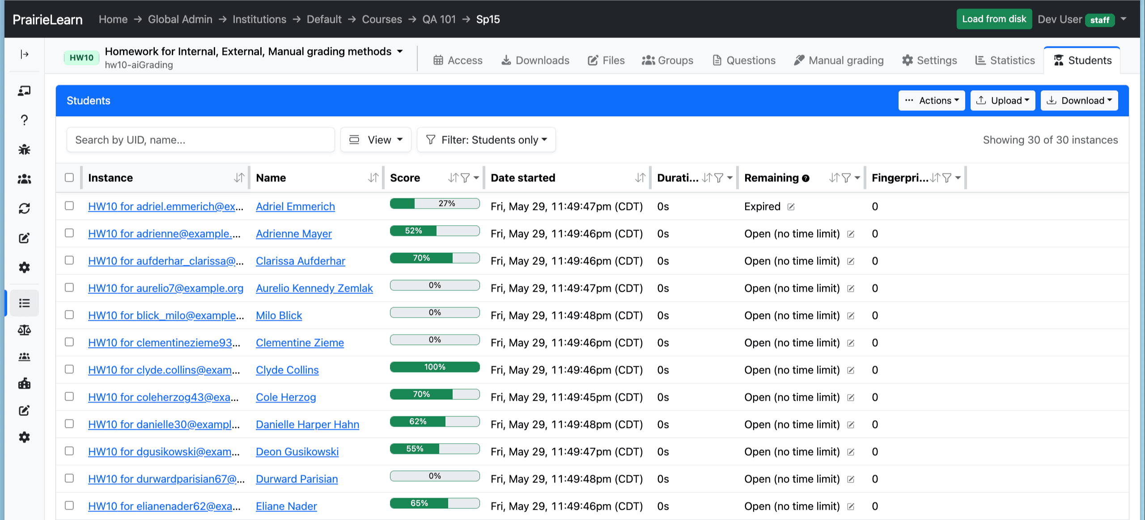Open Milo Blick student link
The height and width of the screenshot is (520, 1145).
(x=279, y=315)
